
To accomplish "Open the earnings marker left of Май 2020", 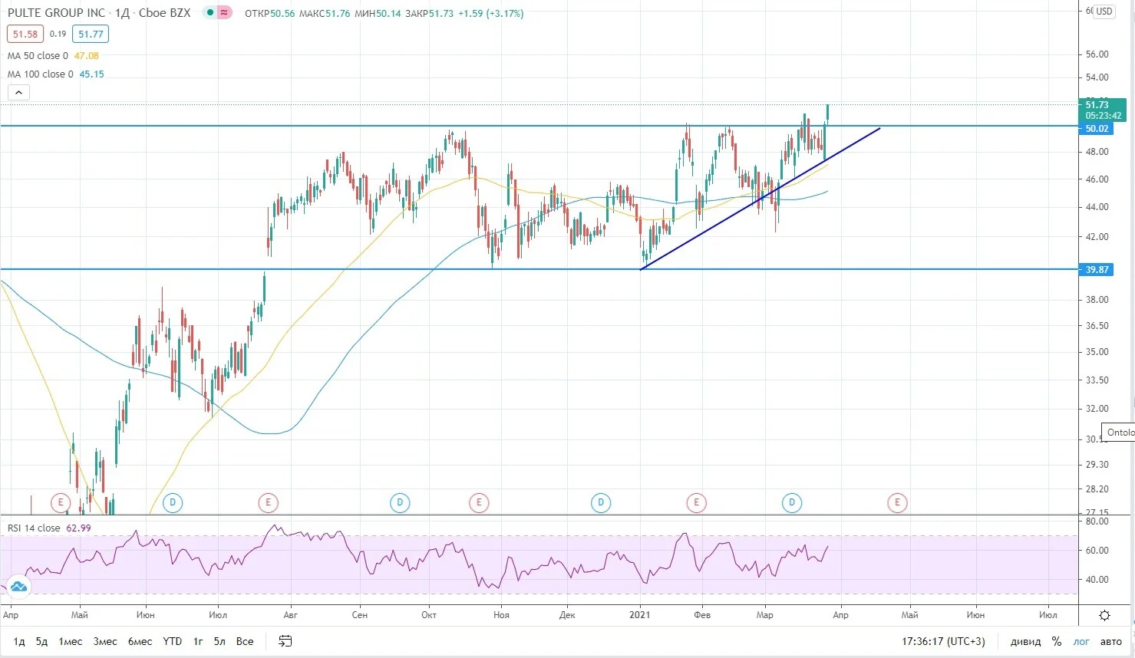I will [60, 503].
